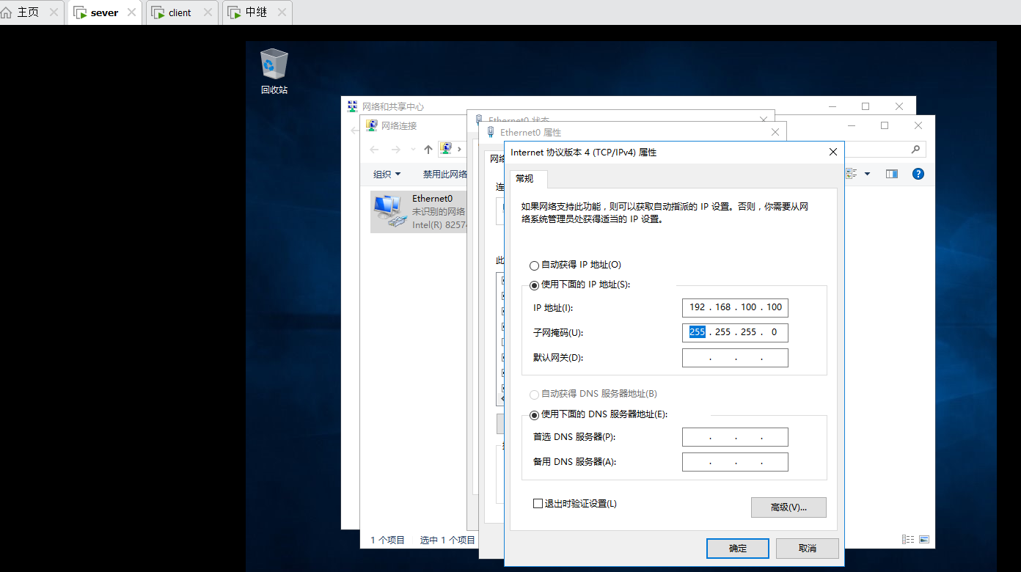Open the 组织 dropdown menu
Screen dimensions: 1021x572
387,175
